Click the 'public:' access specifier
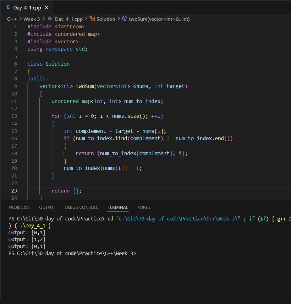 (x=38, y=79)
